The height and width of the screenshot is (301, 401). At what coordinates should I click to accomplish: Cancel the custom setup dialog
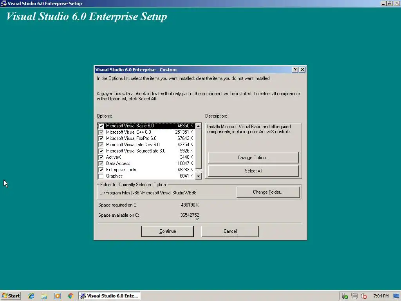[230, 231]
